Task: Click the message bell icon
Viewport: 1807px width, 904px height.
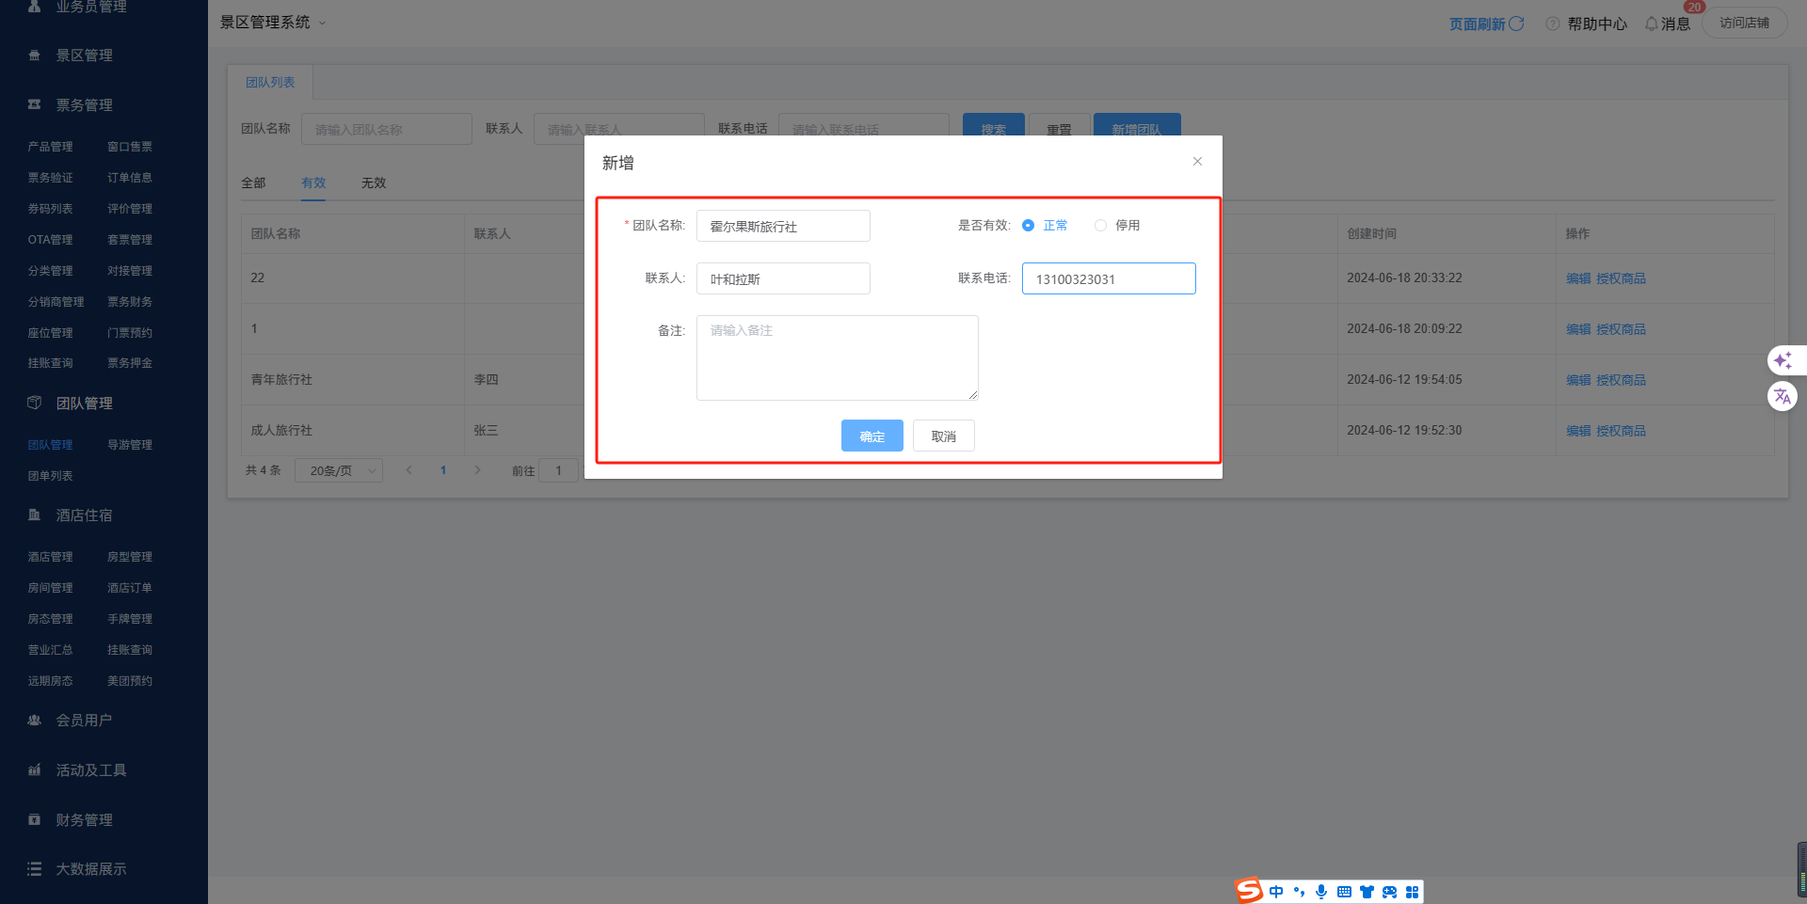Action: click(x=1651, y=24)
